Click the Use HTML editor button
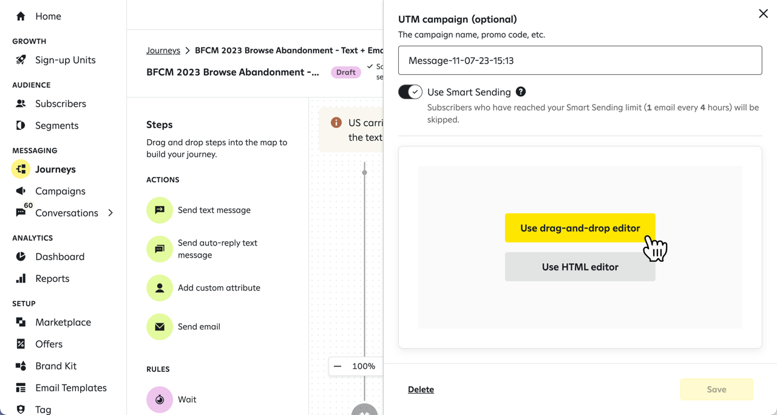This screenshot has width=777, height=415. click(x=580, y=267)
